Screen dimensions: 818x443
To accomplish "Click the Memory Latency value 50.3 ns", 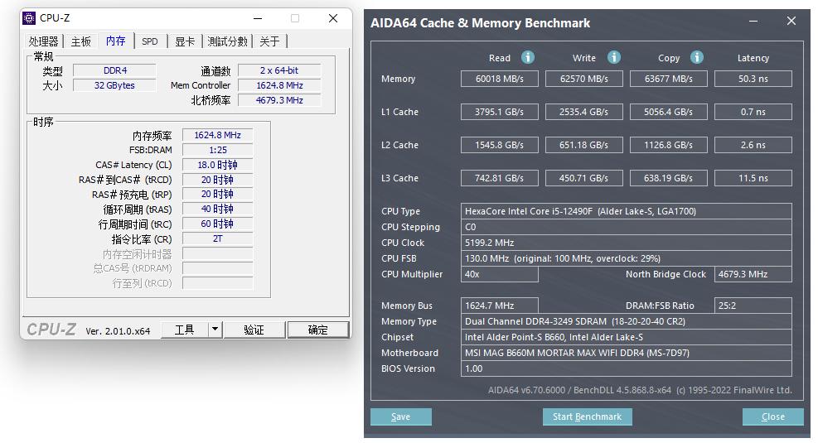I will tap(753, 79).
